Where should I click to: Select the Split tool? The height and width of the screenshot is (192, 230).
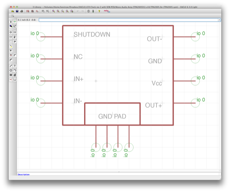point(11,60)
